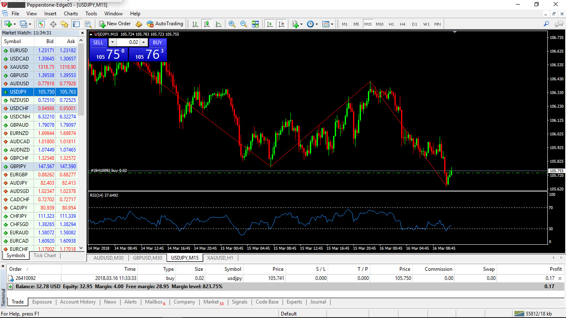Open the Periods clock icon
566x318 pixels.
coord(310,24)
